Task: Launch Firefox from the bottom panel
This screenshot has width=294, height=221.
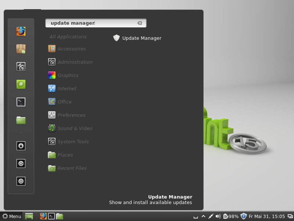Action: coord(43,216)
